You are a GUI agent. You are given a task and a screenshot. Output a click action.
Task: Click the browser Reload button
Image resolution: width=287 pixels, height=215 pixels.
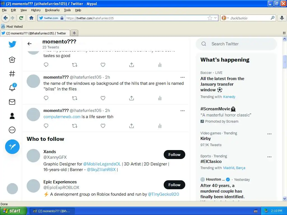(x=21, y=18)
